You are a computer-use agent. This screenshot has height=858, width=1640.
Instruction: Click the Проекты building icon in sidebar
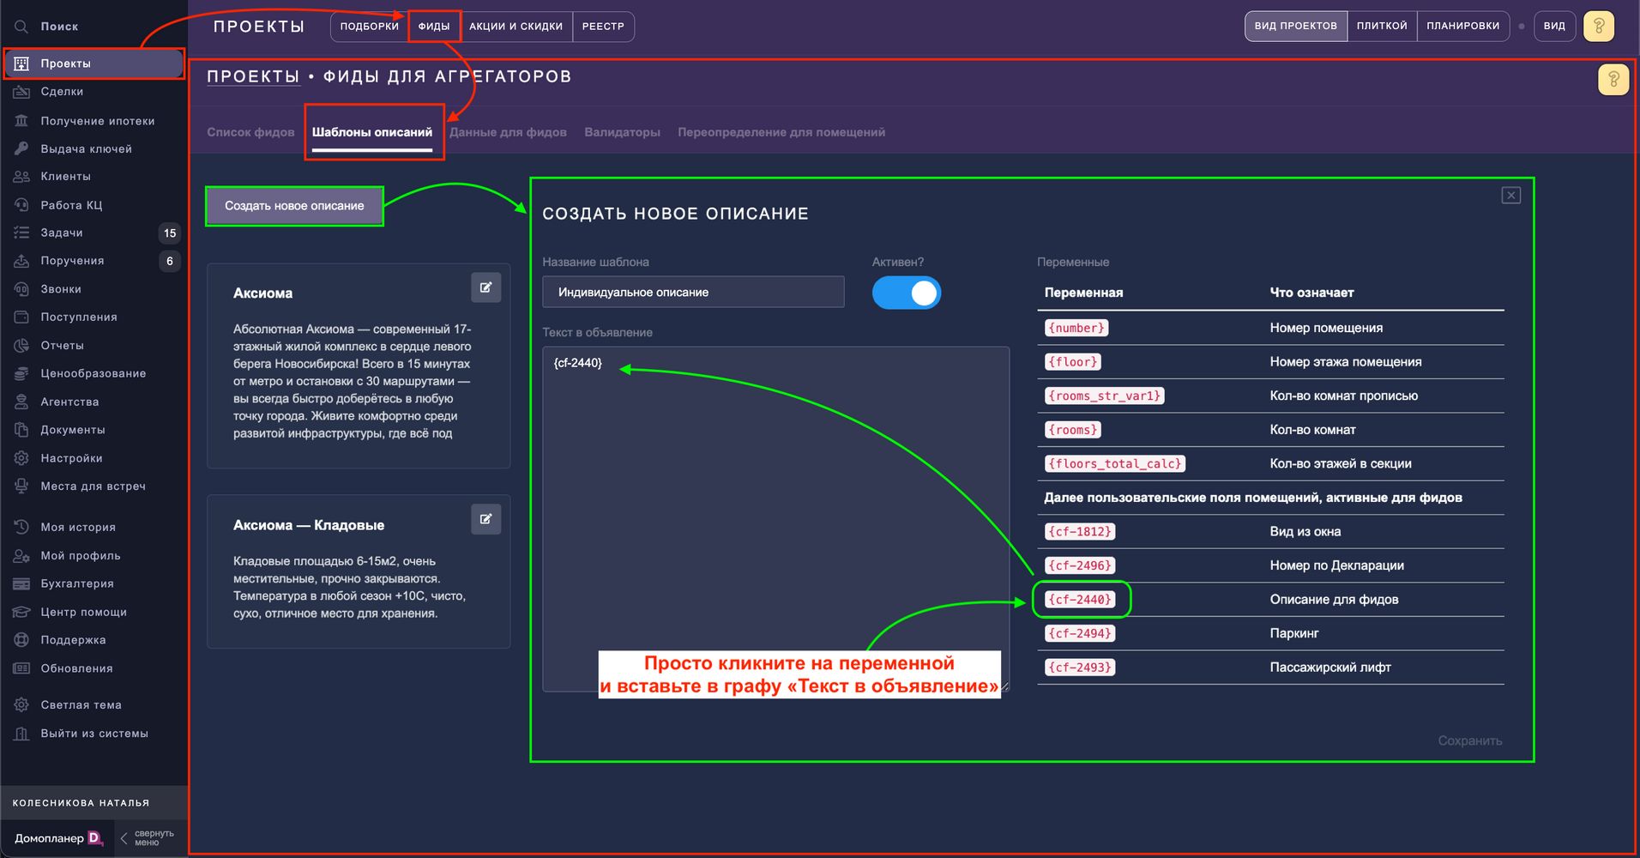tap(21, 63)
